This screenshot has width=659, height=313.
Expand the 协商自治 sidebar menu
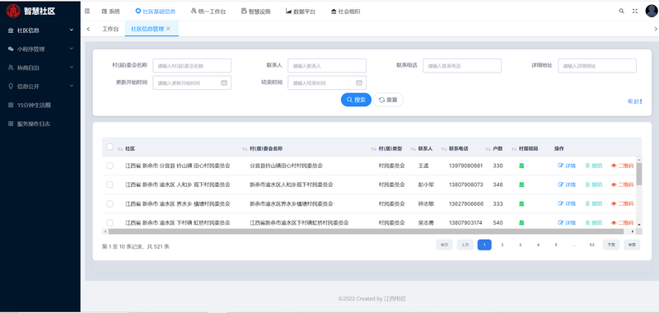point(40,68)
